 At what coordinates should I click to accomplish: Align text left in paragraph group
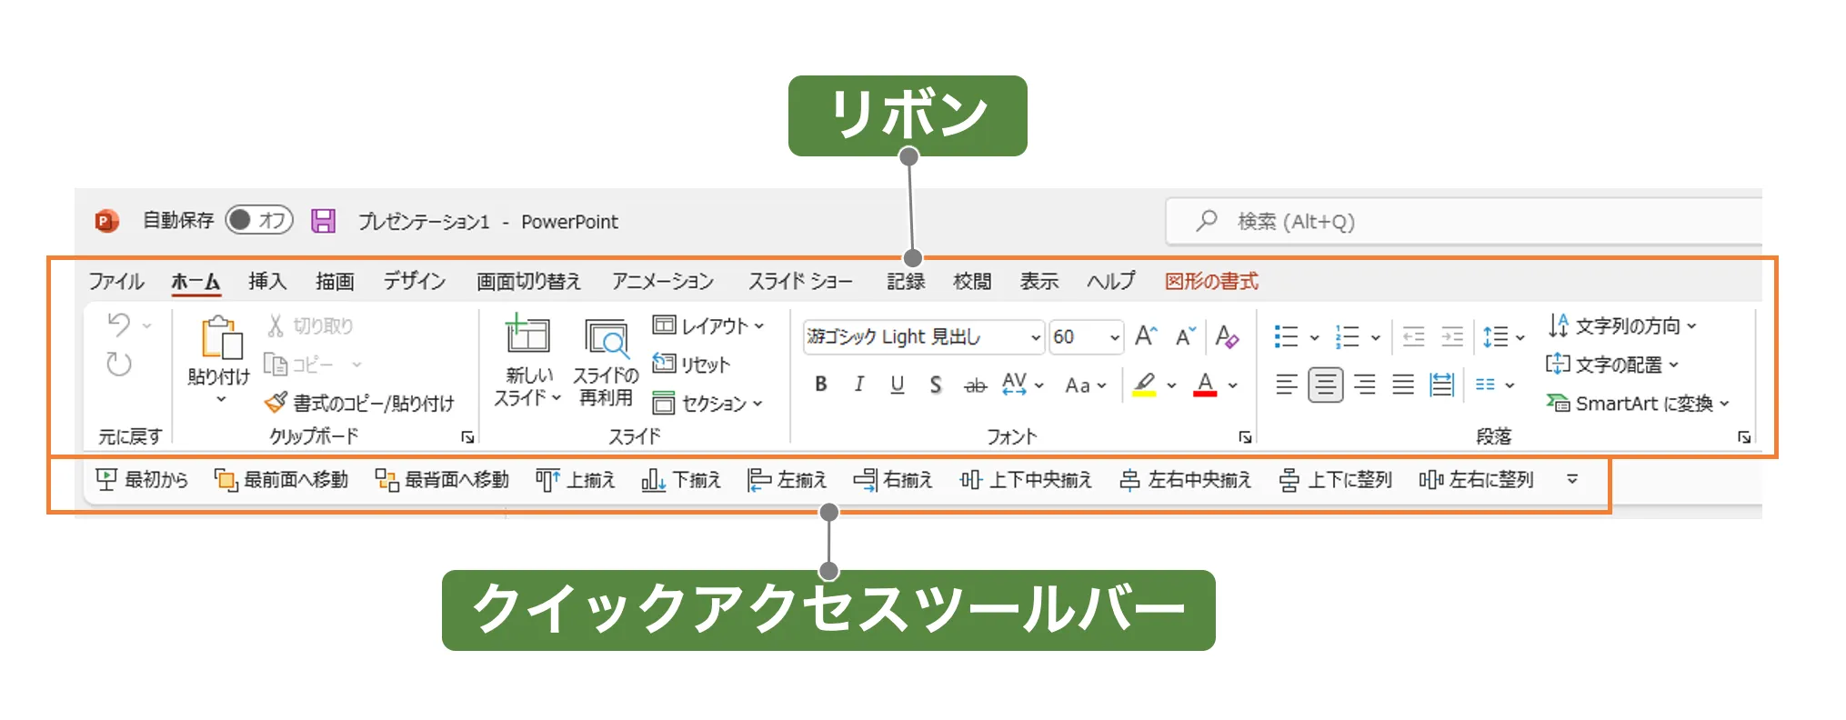[x=1286, y=385]
